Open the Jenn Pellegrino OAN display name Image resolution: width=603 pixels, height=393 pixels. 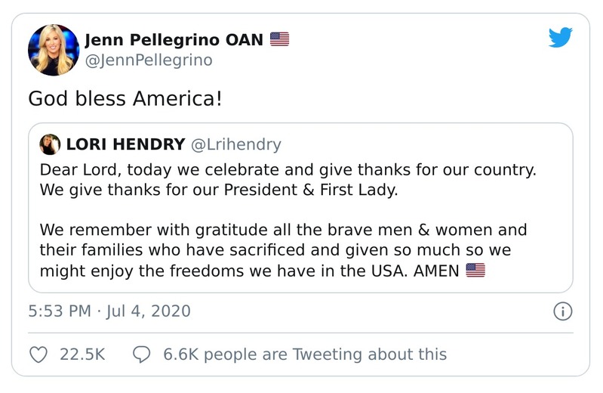click(174, 39)
